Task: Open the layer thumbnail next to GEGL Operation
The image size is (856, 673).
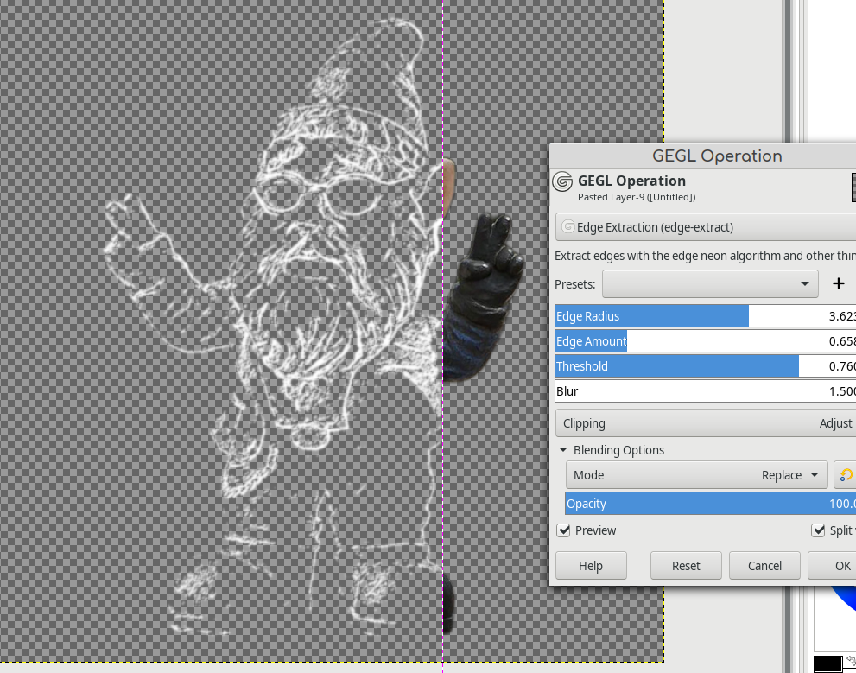Action: (x=852, y=187)
